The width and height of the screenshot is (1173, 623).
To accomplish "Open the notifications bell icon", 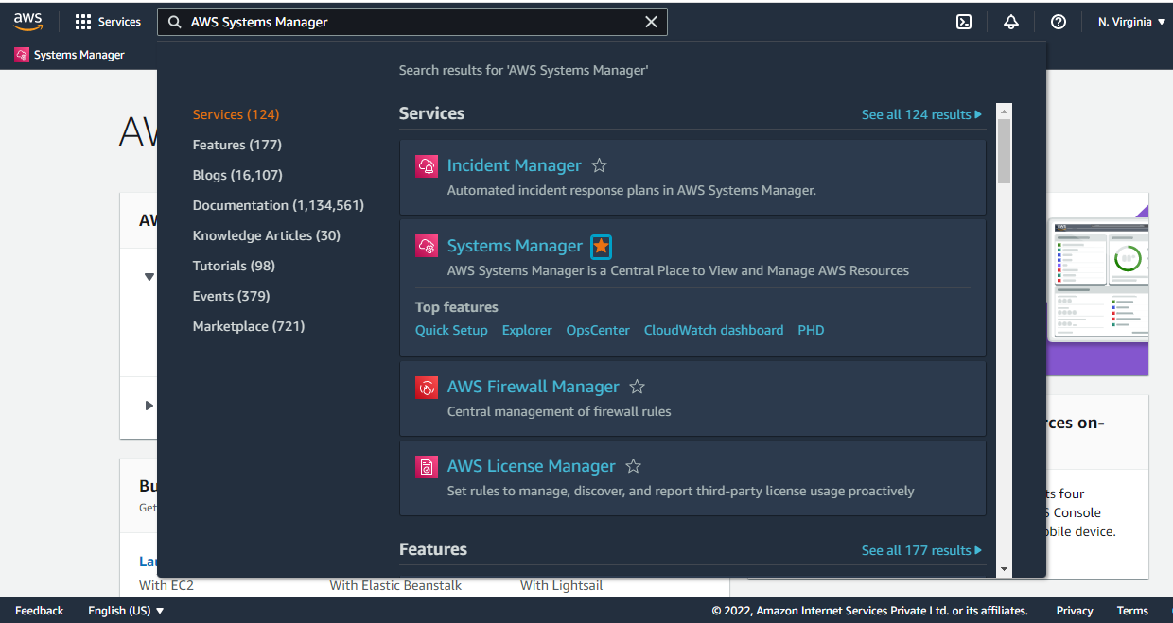I will [x=1010, y=21].
